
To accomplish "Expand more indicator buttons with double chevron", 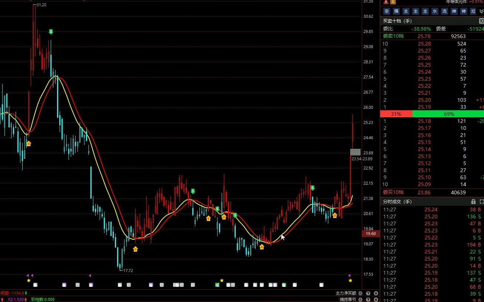I will coord(481,11).
